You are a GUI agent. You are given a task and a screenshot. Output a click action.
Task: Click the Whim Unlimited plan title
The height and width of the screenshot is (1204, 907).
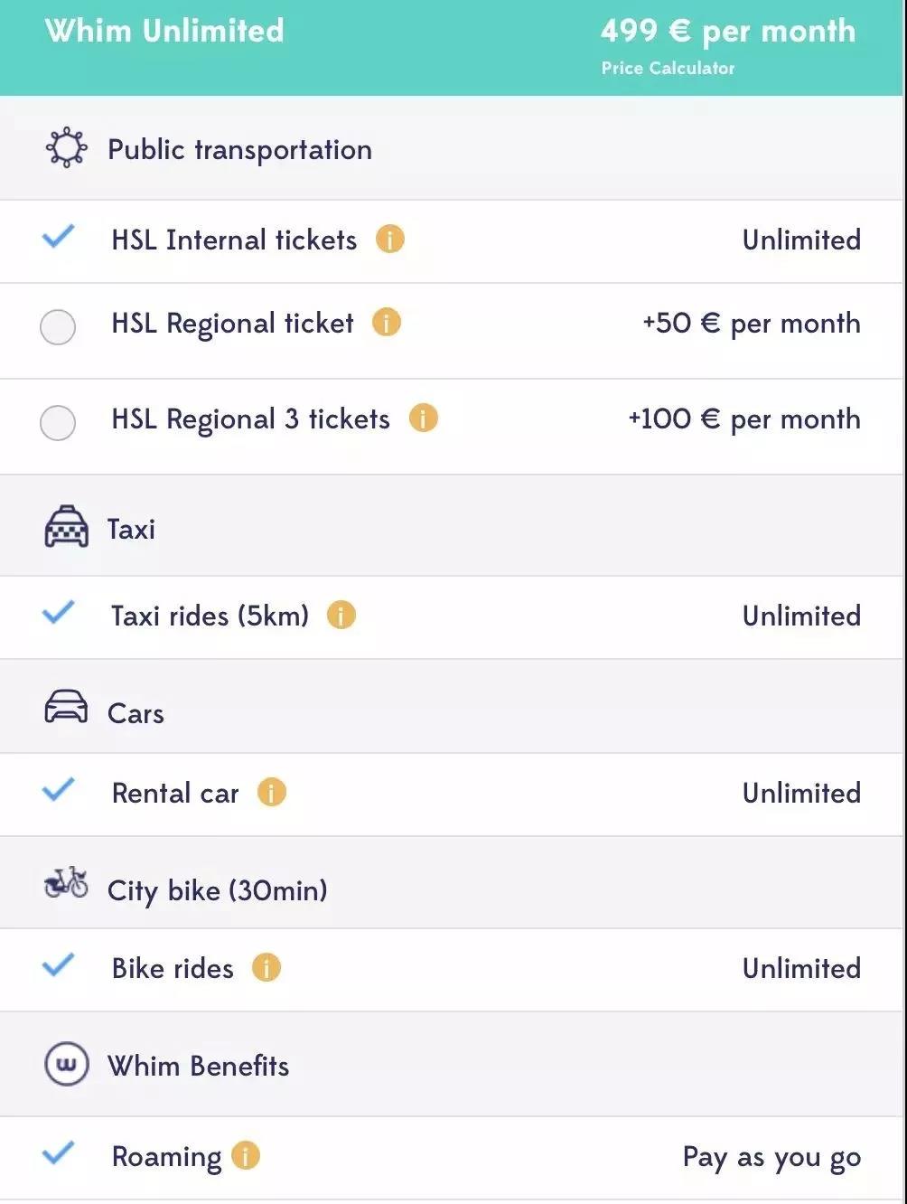click(x=164, y=31)
